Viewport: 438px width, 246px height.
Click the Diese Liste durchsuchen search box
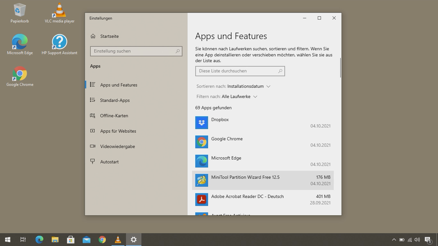237,71
